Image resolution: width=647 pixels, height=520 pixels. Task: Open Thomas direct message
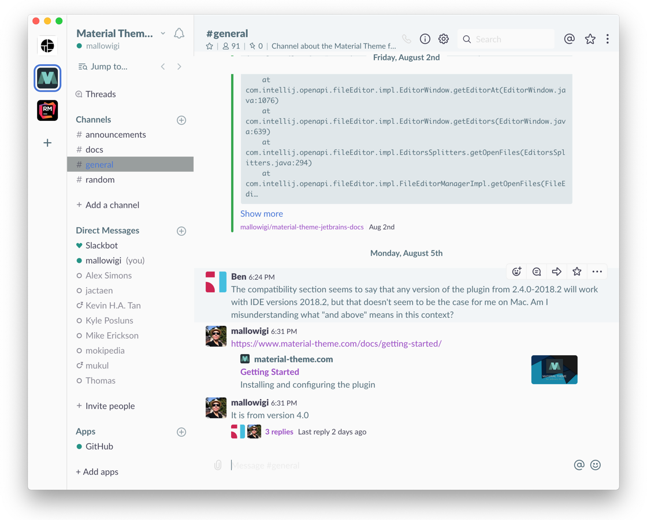(x=130, y=381)
